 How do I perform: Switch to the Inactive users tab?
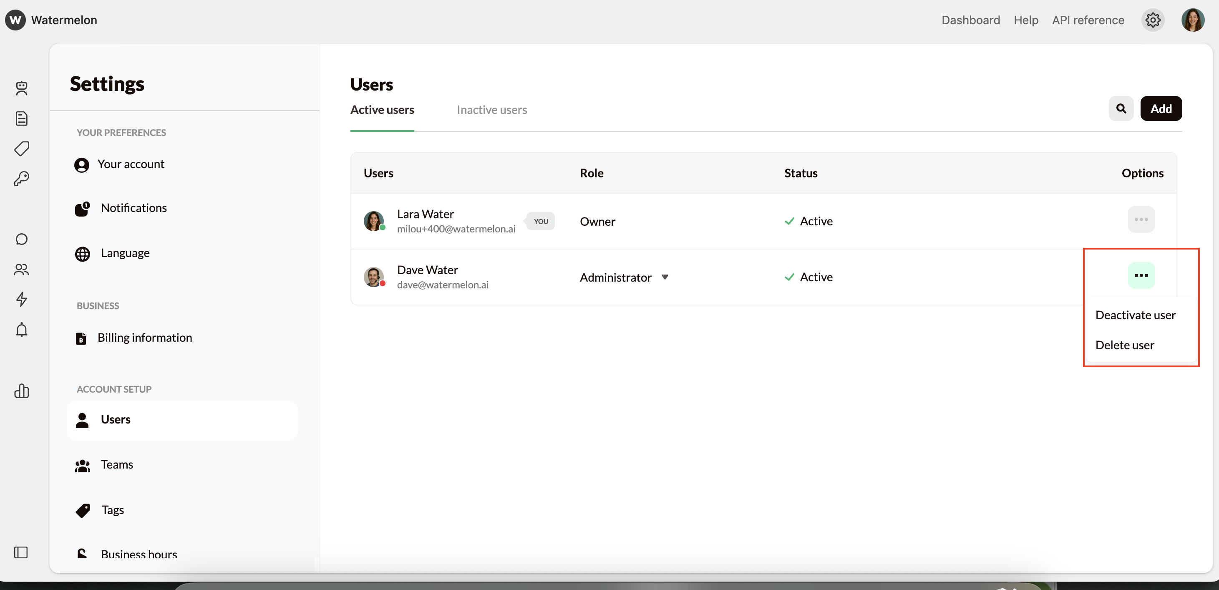click(x=492, y=110)
